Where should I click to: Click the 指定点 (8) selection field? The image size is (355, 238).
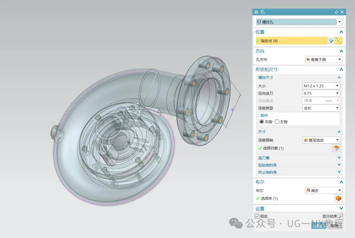click(291, 41)
